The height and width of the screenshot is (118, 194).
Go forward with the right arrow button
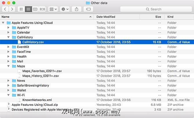tap(12, 9)
